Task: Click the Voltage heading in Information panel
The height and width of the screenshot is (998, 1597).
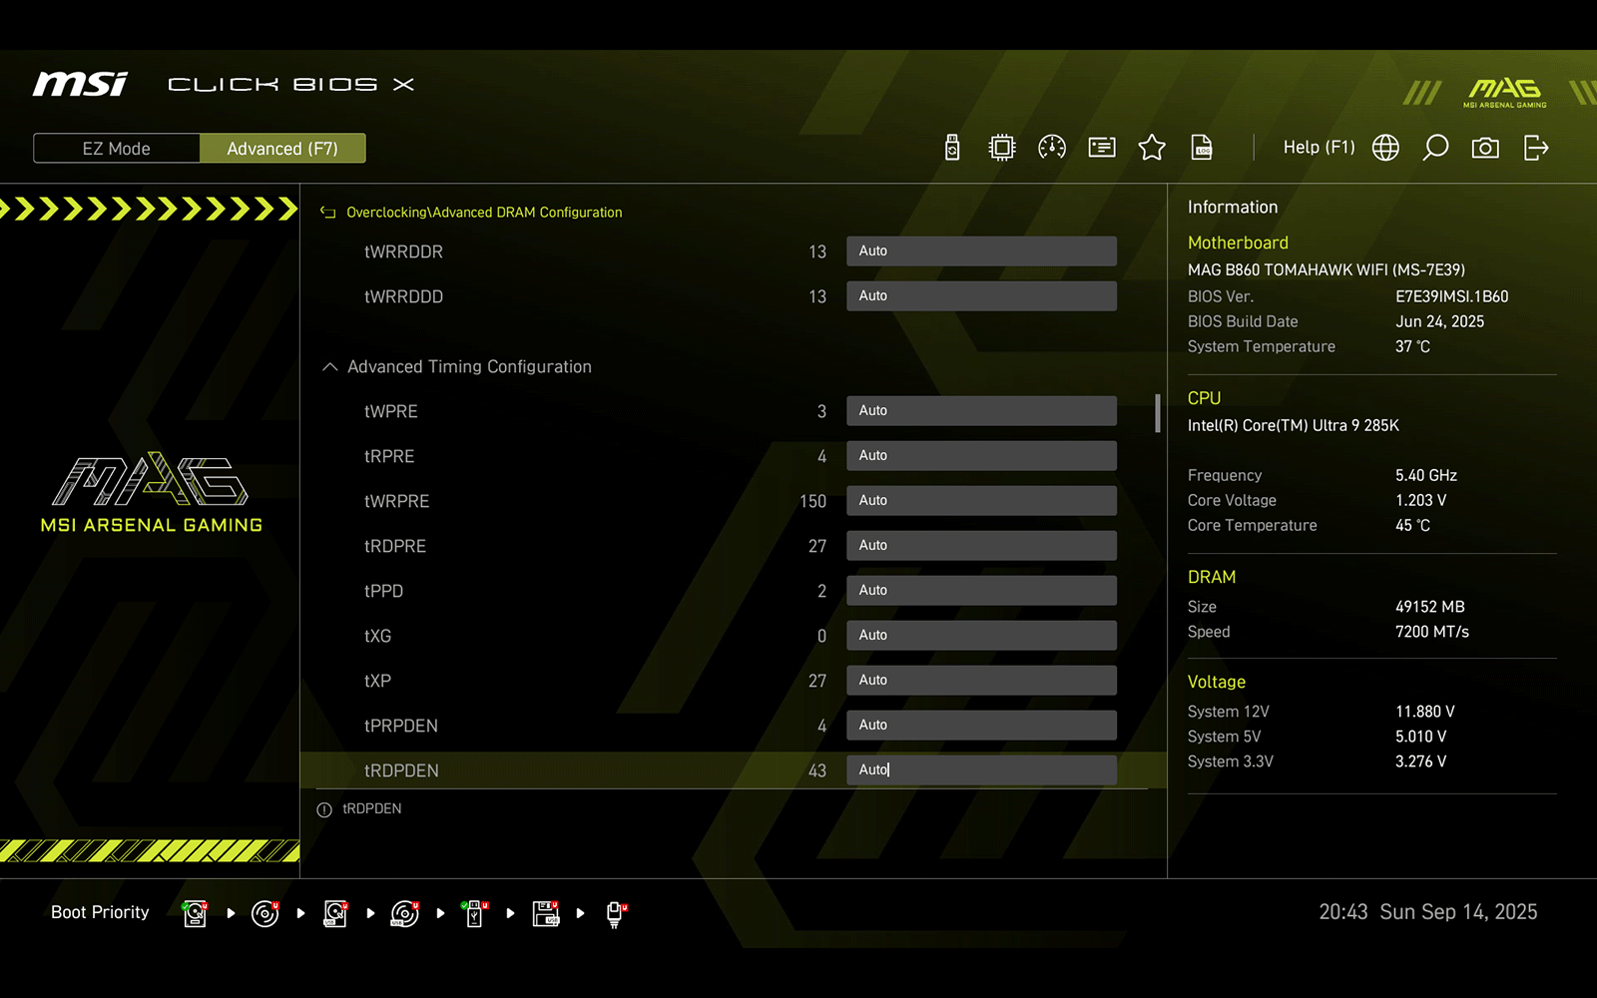Action: tap(1217, 682)
